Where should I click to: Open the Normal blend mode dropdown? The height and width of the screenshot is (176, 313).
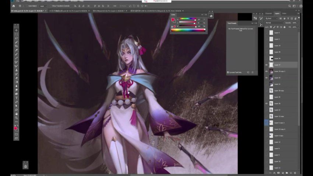pos(274,23)
